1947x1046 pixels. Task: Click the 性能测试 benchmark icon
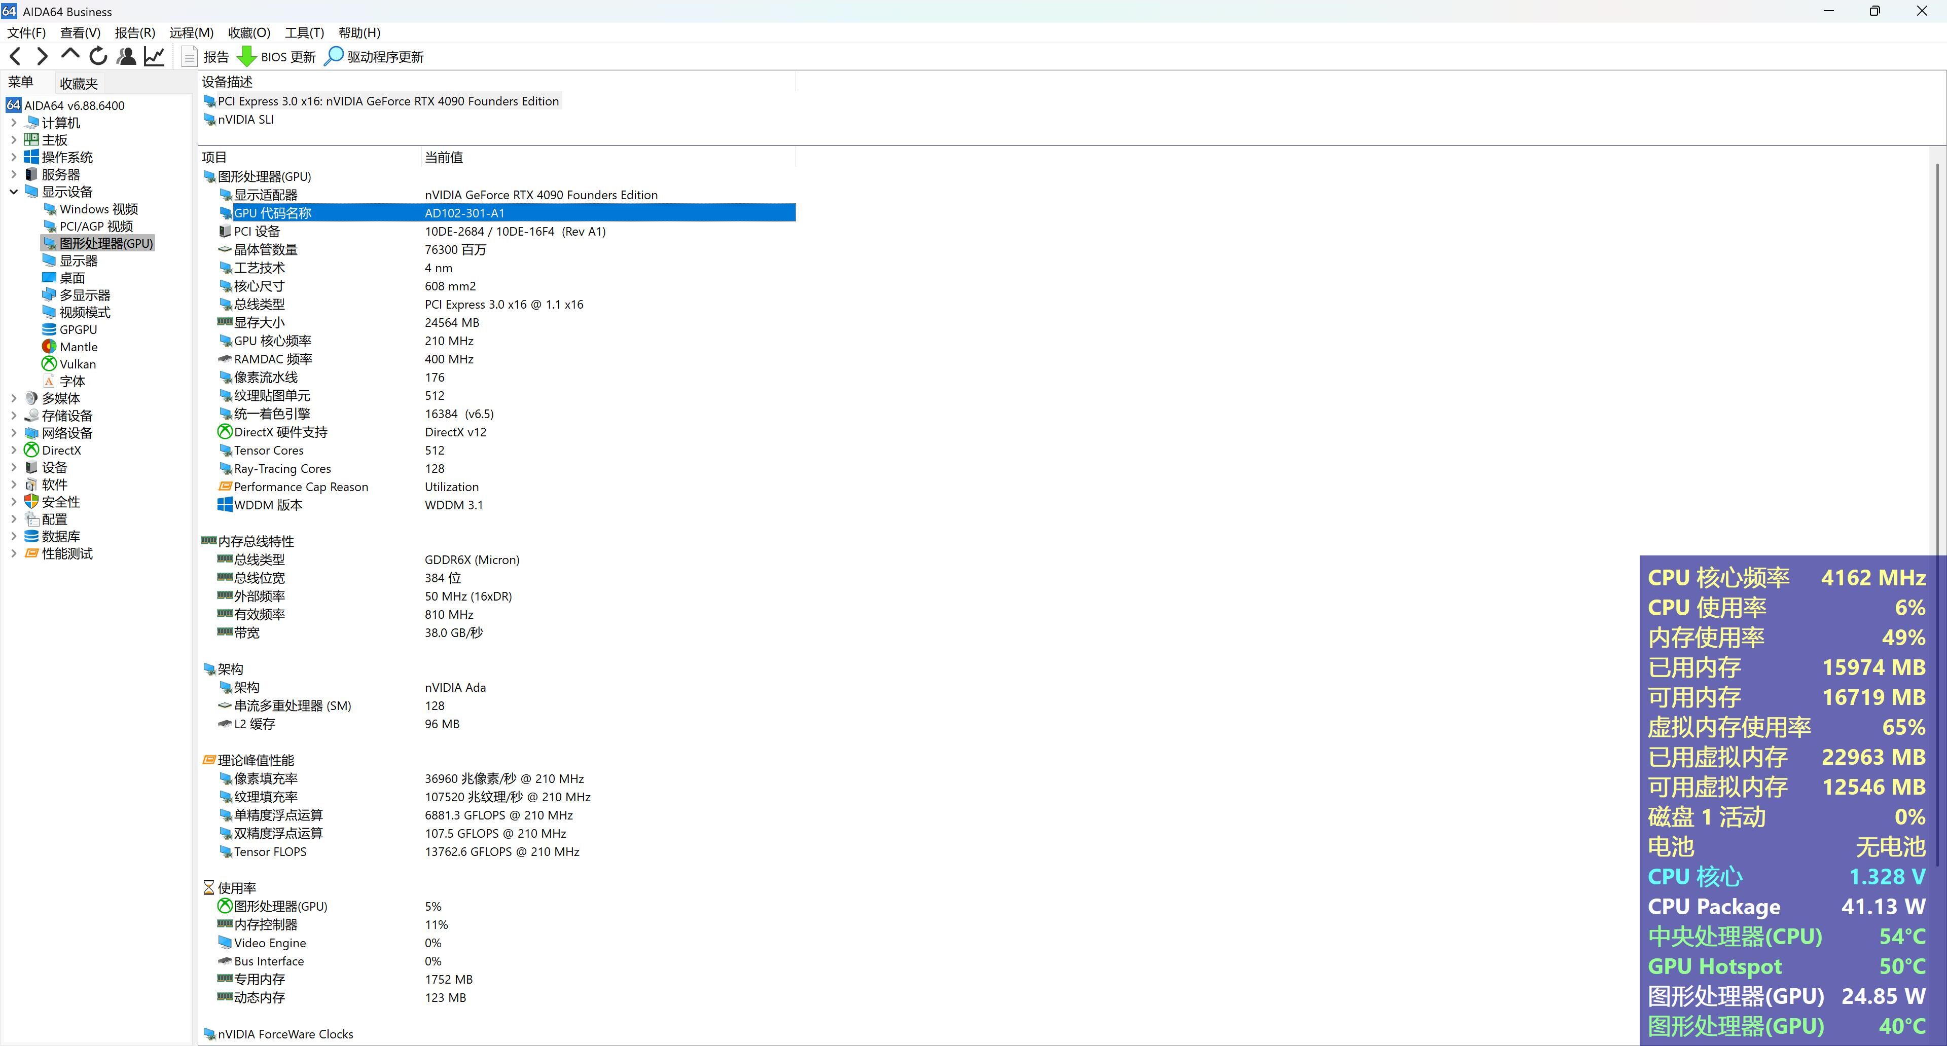tap(32, 553)
